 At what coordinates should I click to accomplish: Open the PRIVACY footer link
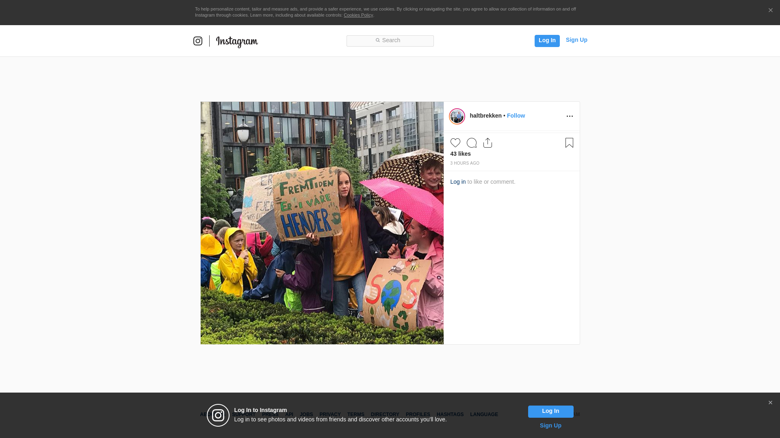pyautogui.click(x=330, y=414)
